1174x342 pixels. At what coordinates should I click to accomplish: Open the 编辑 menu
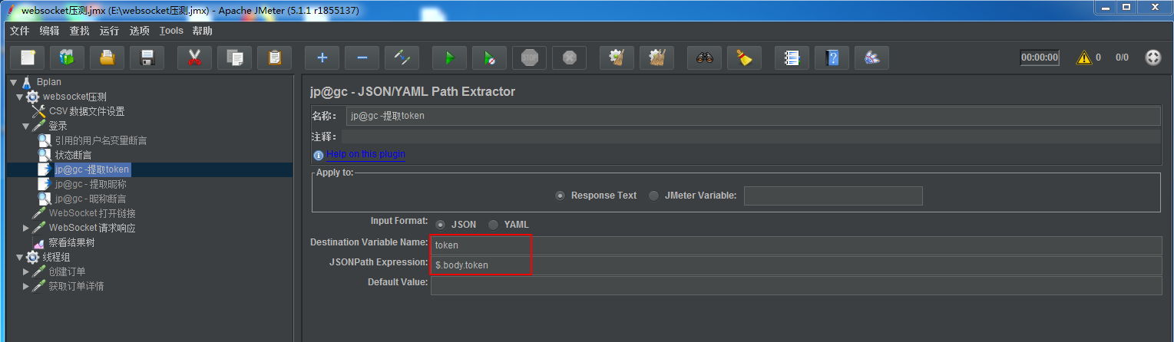49,31
